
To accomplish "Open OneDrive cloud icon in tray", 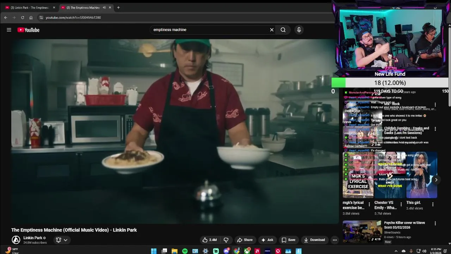I will click(404, 251).
